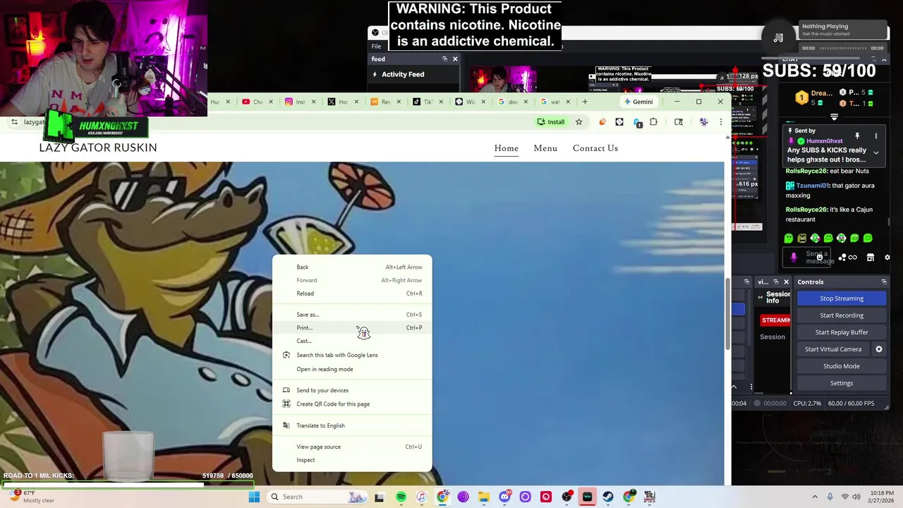
Task: Bookmark this page with the star icon
Action: [578, 122]
